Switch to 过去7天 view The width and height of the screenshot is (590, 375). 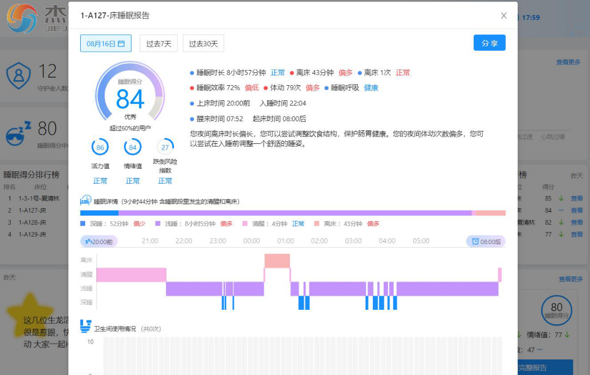pyautogui.click(x=158, y=44)
